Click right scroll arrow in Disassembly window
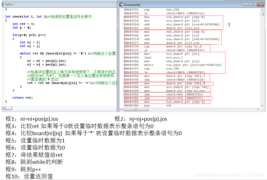This screenshot has height=180, width=267. [x=258, y=110]
